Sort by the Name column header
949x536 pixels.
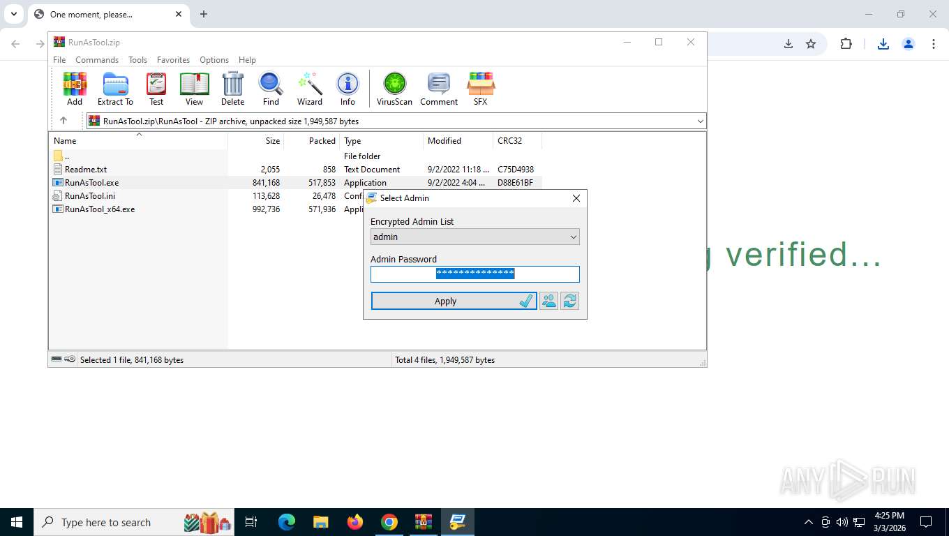tap(138, 141)
